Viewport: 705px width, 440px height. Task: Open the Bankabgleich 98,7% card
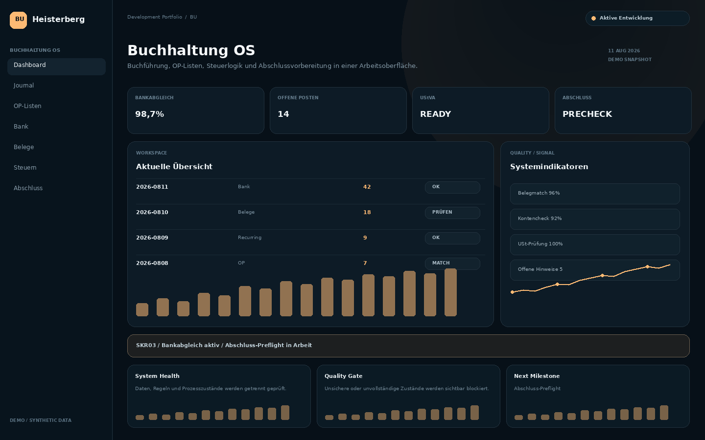coord(196,110)
